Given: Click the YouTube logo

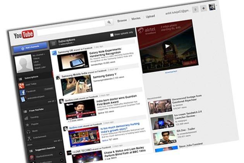Looking at the screenshot, I should (x=24, y=35).
